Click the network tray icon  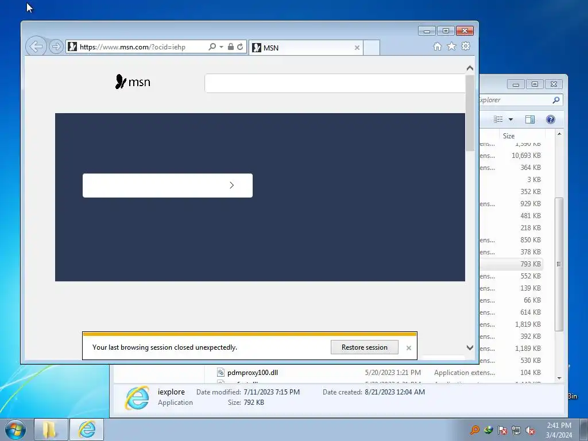click(516, 430)
